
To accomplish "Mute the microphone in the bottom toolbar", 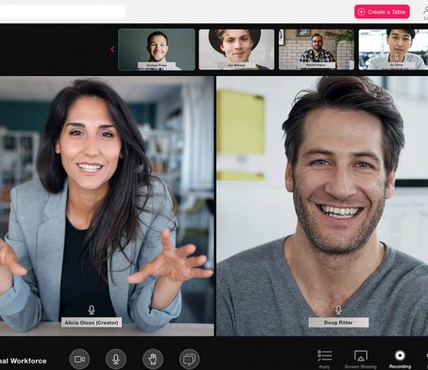I will point(116,359).
